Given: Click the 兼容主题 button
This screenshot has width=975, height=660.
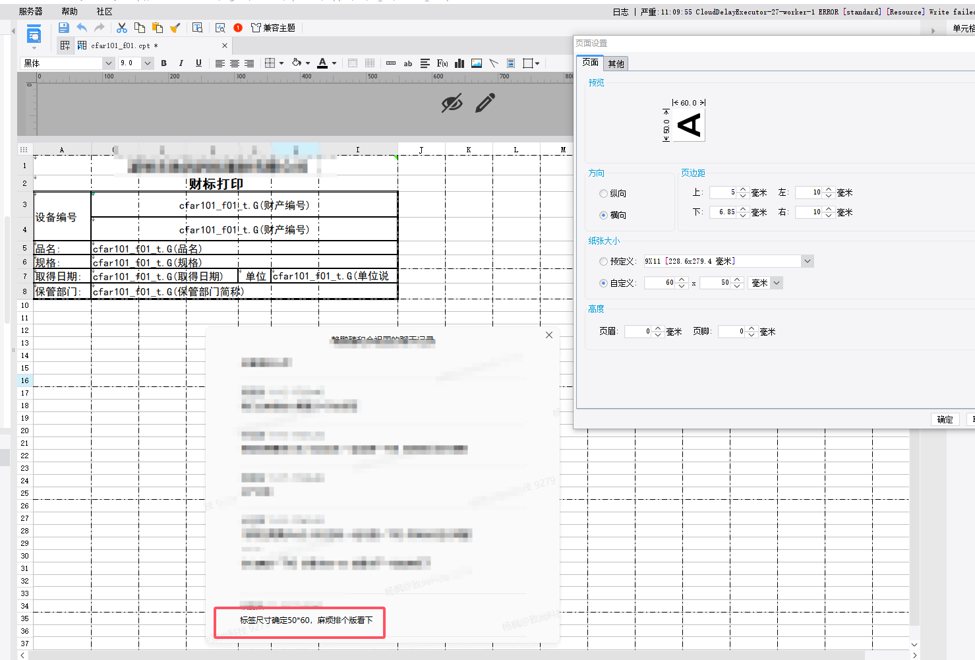Looking at the screenshot, I should [x=273, y=28].
